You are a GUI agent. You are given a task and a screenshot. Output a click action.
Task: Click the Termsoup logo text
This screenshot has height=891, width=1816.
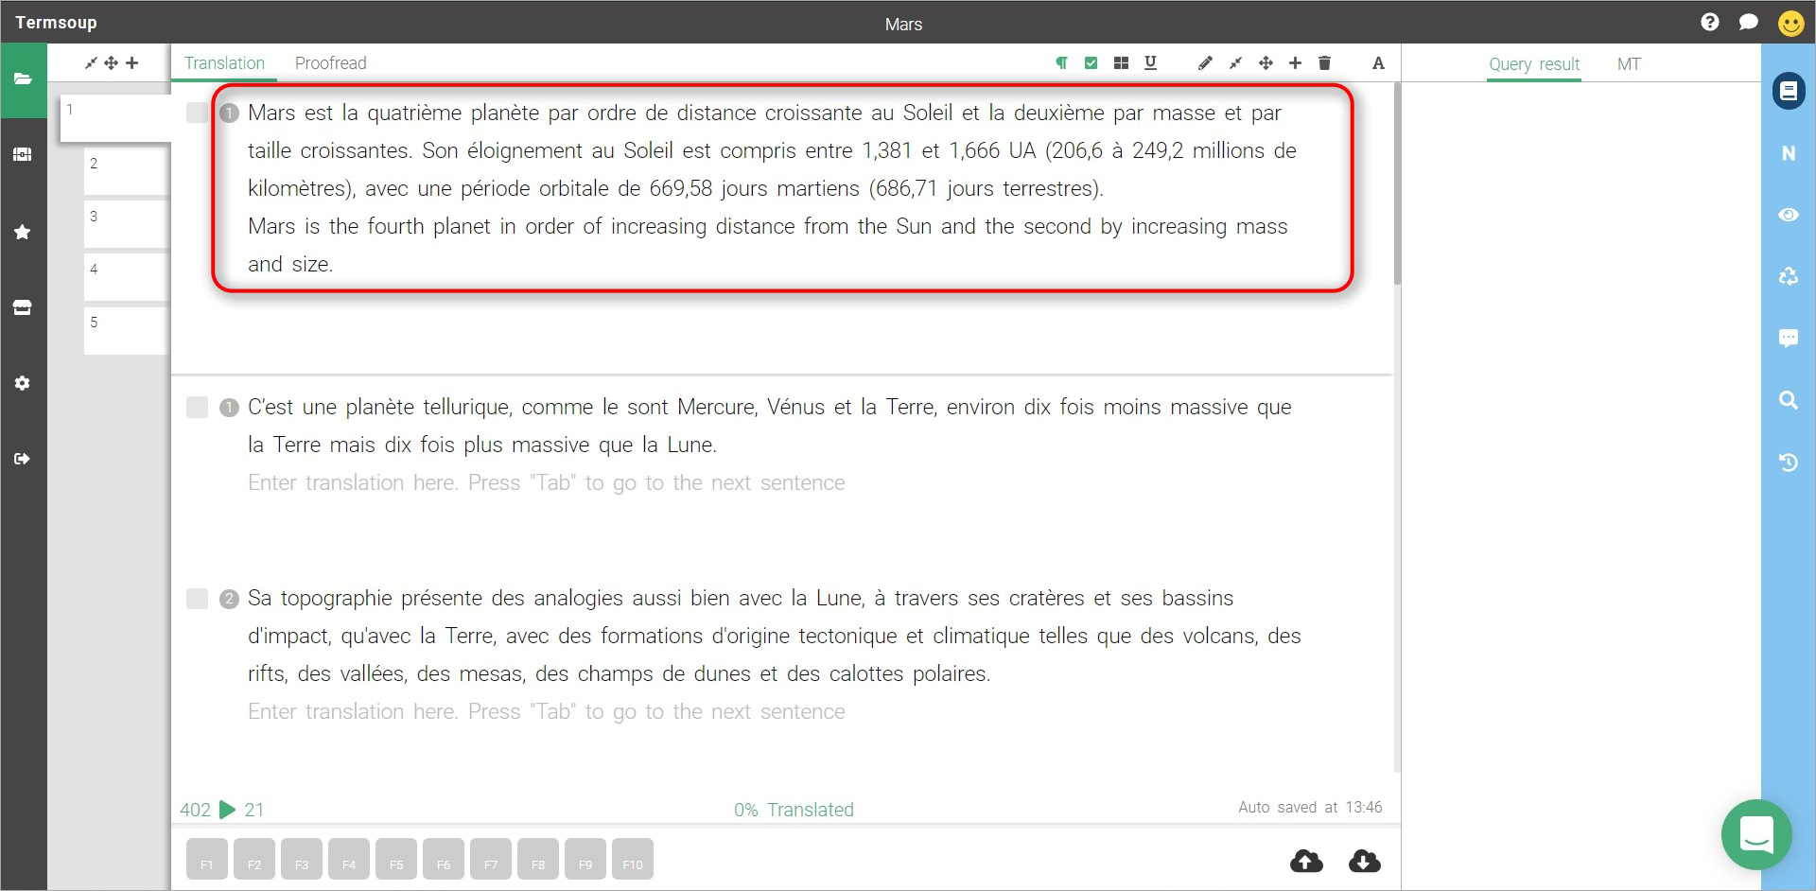click(56, 22)
